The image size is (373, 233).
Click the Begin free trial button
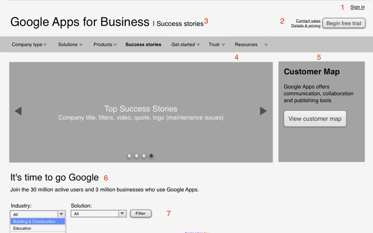point(344,23)
